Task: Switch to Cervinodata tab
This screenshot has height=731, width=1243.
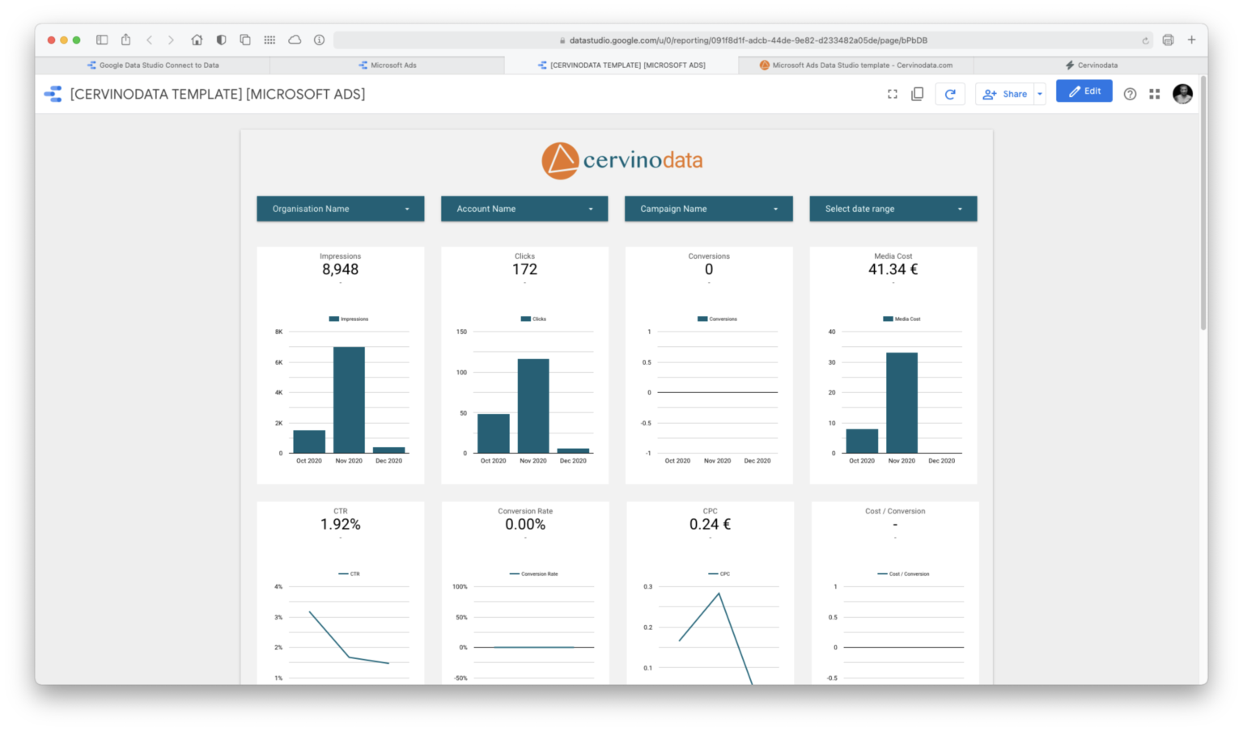Action: (x=1091, y=65)
